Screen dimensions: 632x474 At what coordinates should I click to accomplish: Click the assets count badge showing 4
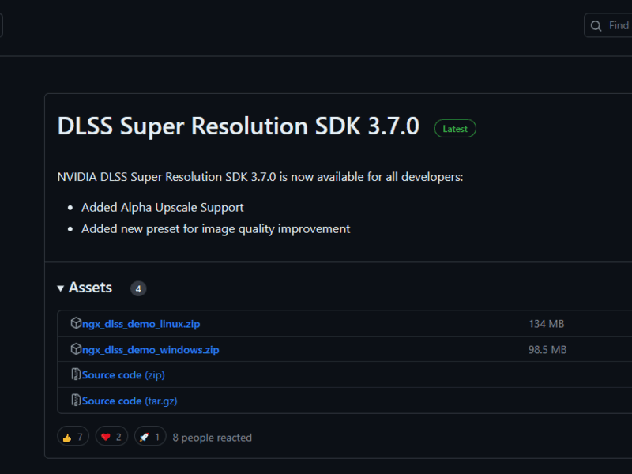pos(138,288)
